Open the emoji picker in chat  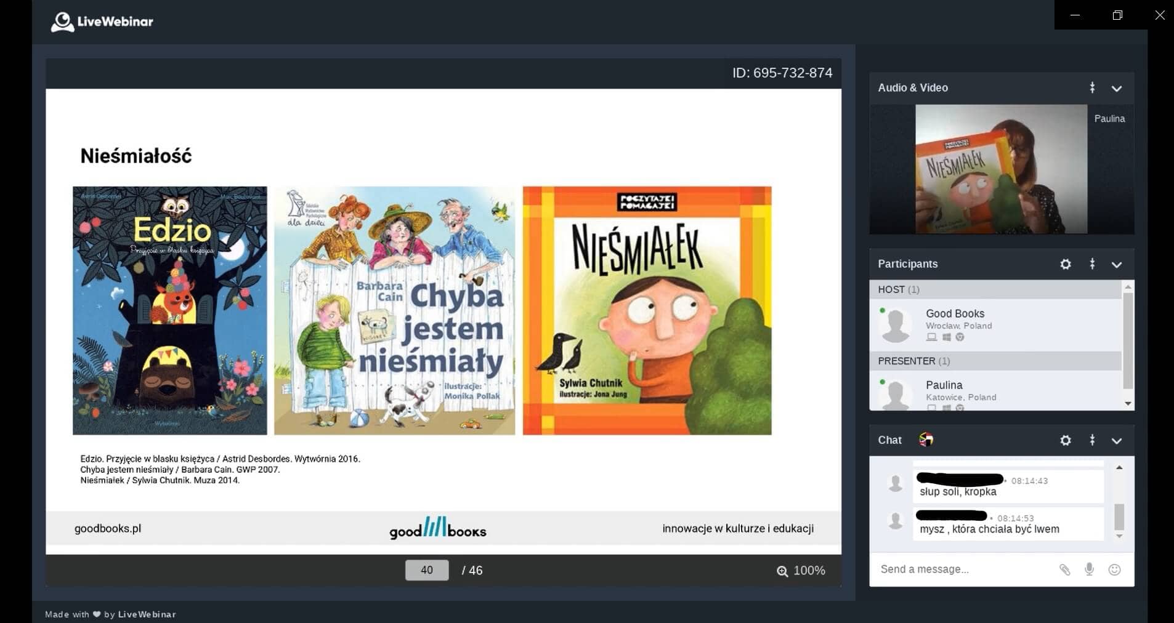1114,569
